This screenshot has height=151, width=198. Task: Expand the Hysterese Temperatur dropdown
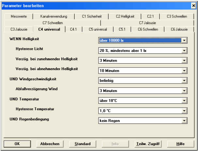[x=184, y=111]
